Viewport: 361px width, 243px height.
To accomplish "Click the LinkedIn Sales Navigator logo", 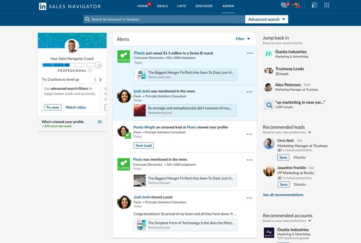I will coord(70,6).
